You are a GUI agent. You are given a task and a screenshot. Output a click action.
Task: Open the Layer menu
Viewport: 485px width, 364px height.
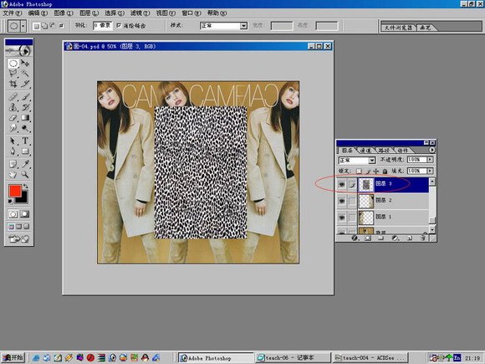click(x=89, y=13)
